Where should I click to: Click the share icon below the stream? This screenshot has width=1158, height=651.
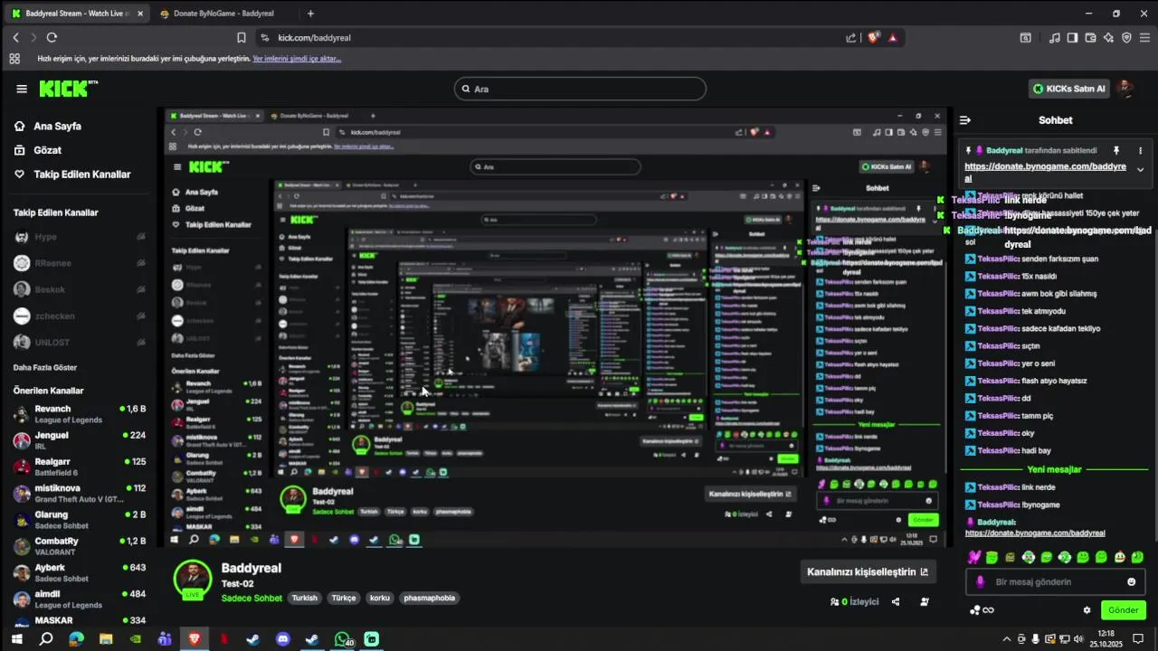896,601
